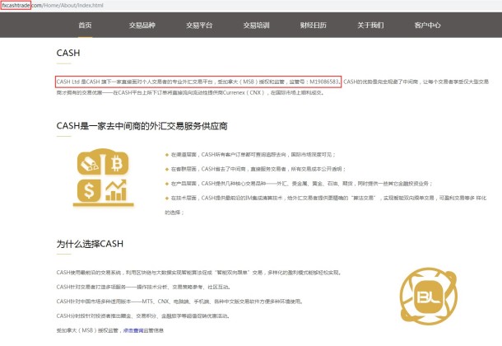Open the 交易品种 menu item
Screen dimensions: 502x346
tap(142, 26)
